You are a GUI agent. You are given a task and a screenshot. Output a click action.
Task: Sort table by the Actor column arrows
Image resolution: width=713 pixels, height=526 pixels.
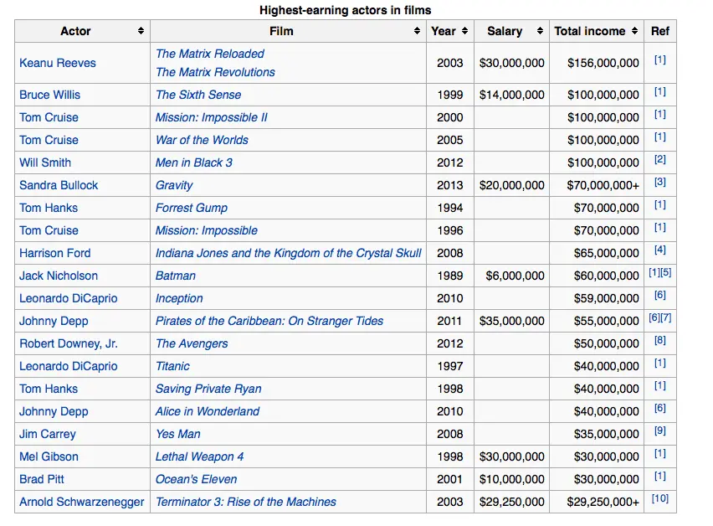(141, 31)
